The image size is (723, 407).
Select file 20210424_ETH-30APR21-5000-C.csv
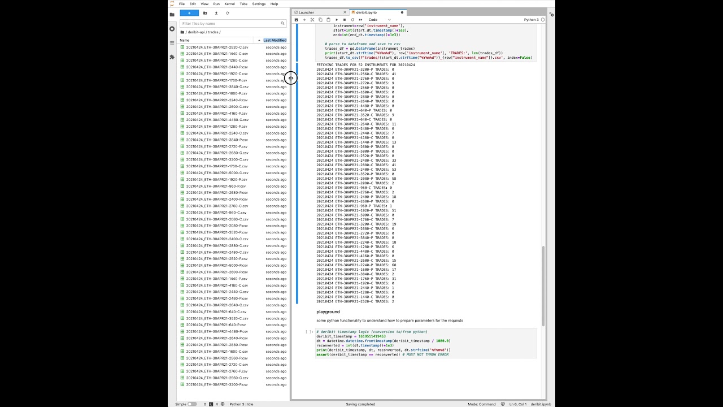tap(233, 173)
